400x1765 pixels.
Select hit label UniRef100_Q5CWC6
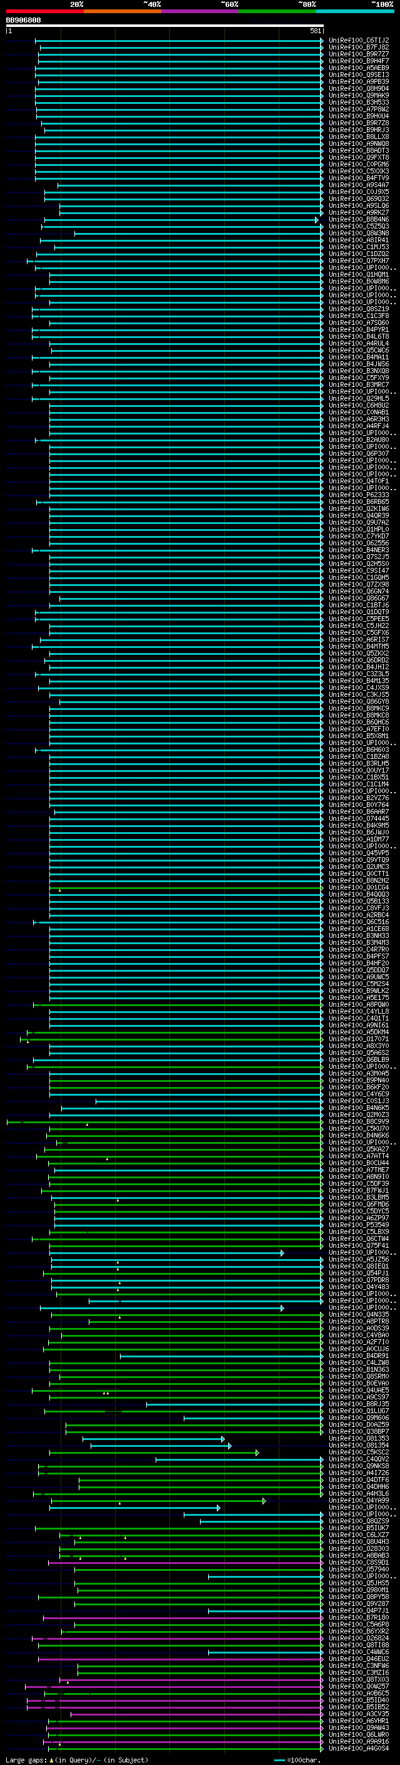pyautogui.click(x=359, y=350)
